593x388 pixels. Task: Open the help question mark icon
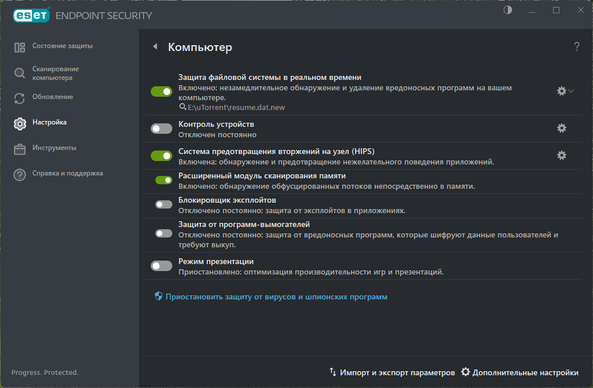[577, 47]
